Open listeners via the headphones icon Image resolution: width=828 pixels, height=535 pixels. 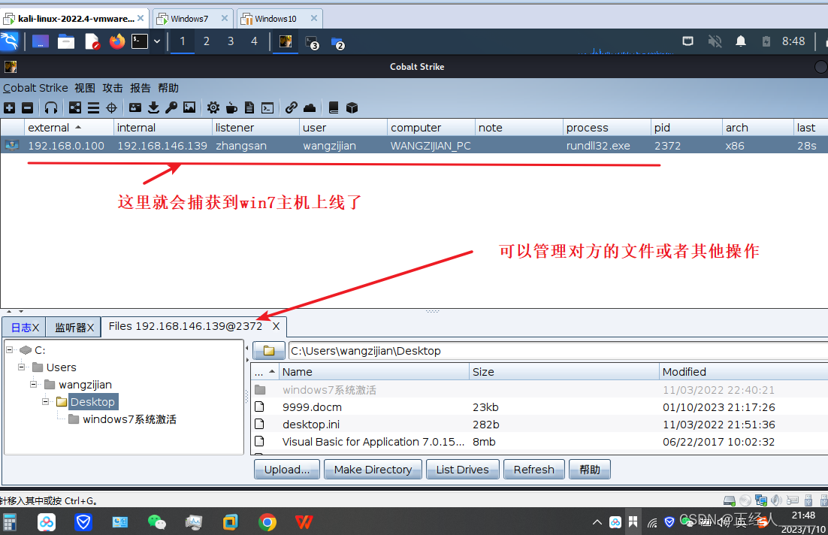point(50,108)
